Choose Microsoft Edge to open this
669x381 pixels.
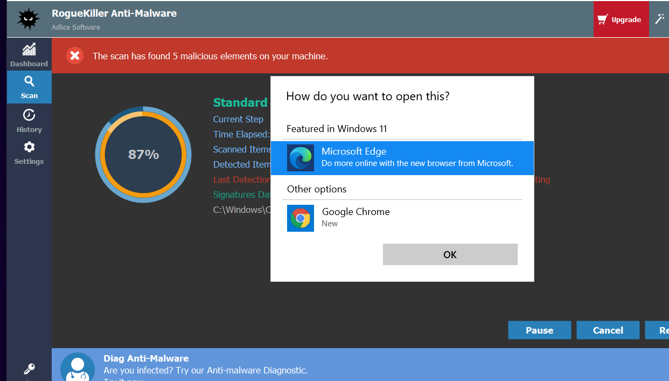pos(402,158)
